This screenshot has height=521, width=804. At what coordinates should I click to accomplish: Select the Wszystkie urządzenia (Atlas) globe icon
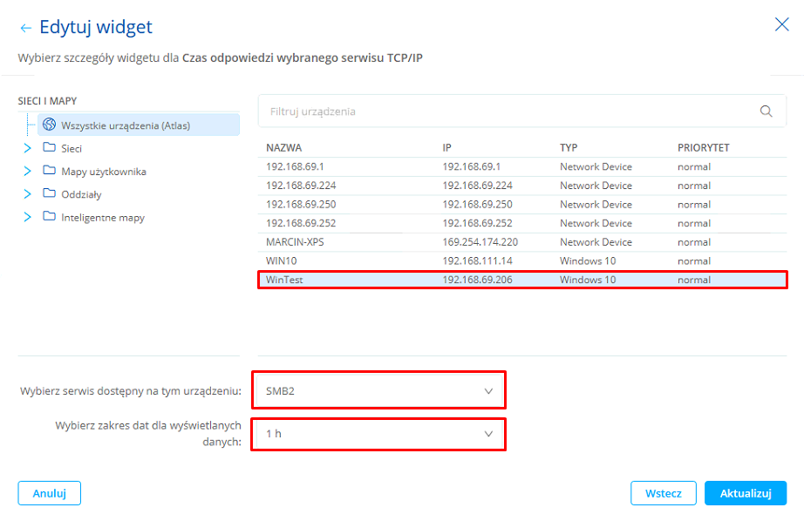tap(50, 125)
